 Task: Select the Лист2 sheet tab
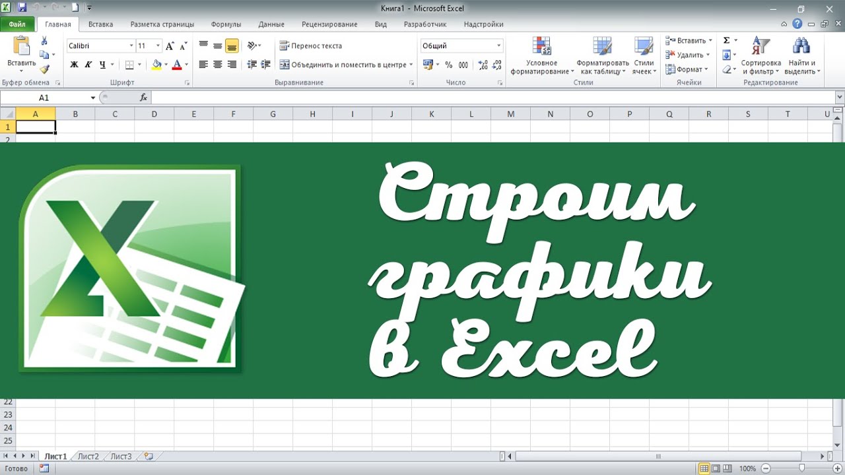tap(88, 457)
